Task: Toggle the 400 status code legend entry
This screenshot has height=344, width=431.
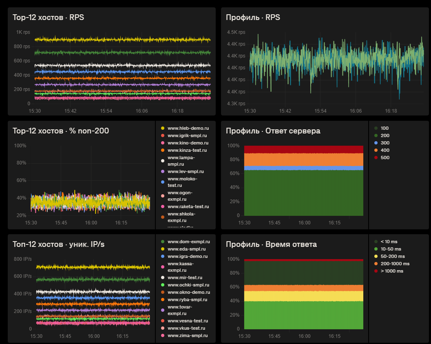Action: (385, 150)
